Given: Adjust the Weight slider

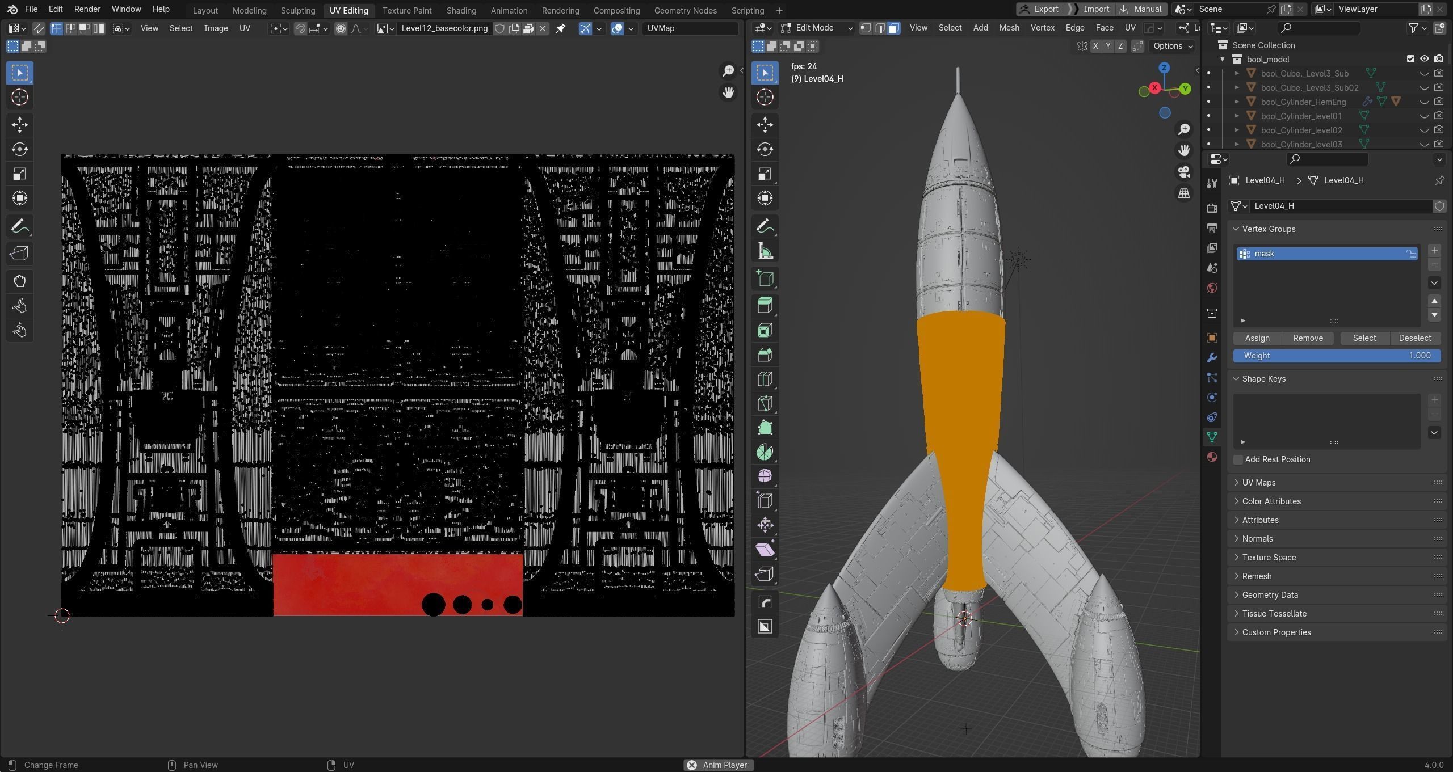Looking at the screenshot, I should pyautogui.click(x=1337, y=356).
